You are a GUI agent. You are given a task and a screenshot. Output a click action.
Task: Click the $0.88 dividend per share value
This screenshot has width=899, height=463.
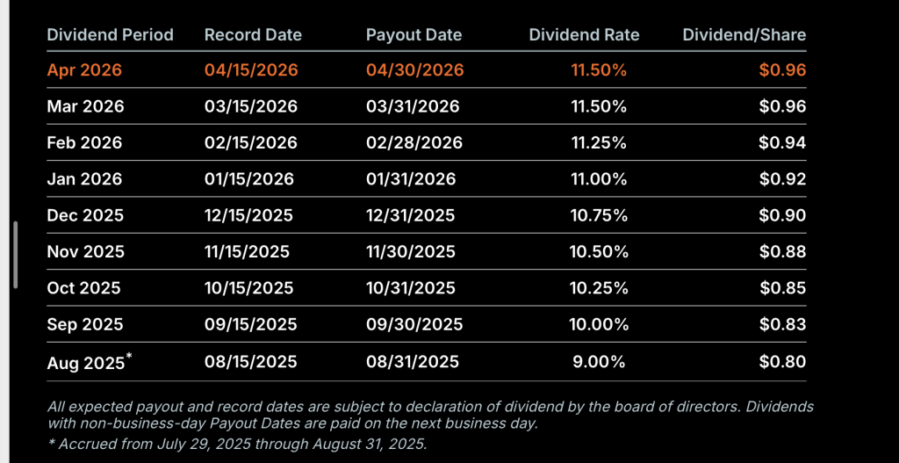[x=782, y=252]
